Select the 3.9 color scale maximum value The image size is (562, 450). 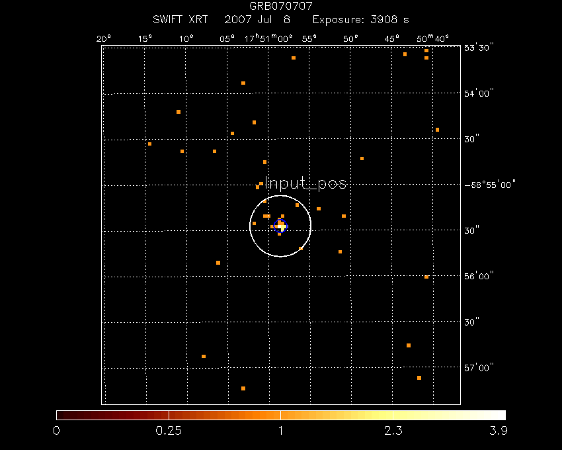(499, 431)
